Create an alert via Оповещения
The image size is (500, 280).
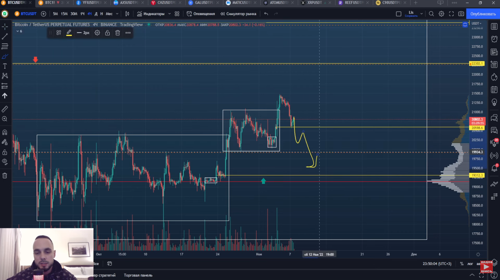(201, 14)
